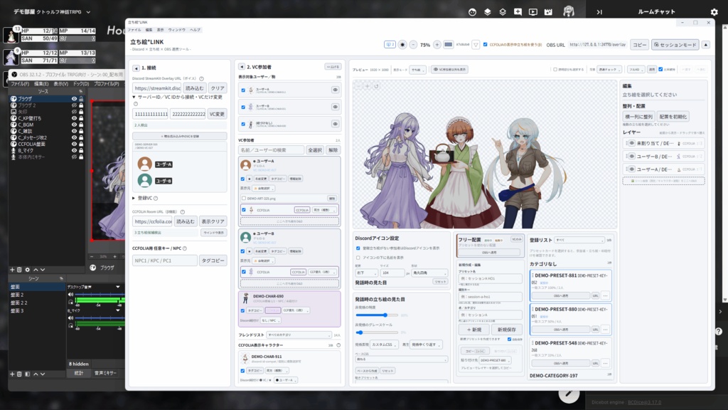The width and height of the screenshot is (728, 410).
Task: Click the CCFOLIA screen share play icon
Action: (x=533, y=12)
